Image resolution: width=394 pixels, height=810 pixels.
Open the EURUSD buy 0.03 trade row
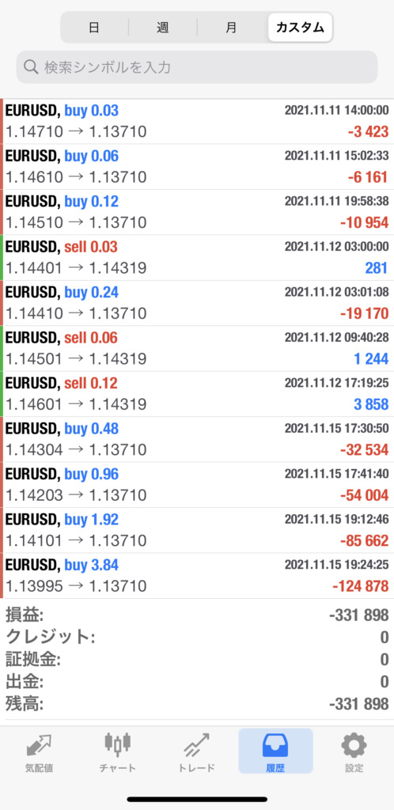(197, 121)
